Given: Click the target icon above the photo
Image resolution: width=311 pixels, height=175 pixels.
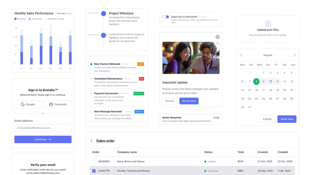Looking at the screenshot, I should 218,37.
